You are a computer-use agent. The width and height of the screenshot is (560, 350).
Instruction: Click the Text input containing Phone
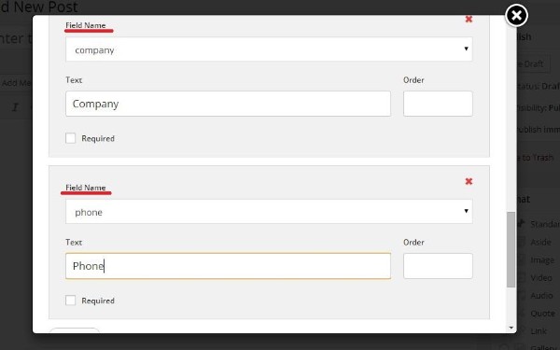[228, 266]
